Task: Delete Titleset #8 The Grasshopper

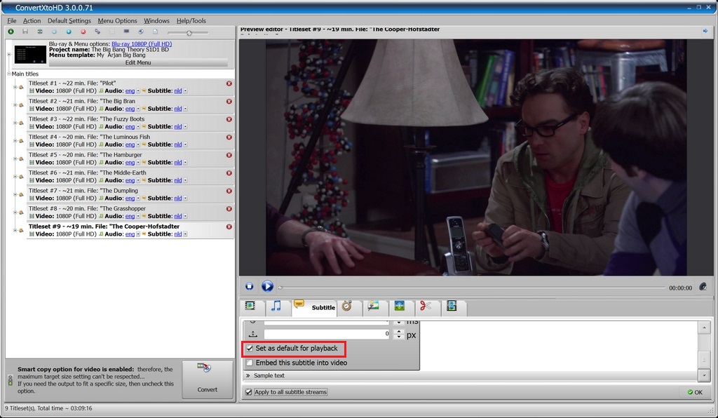Action: click(x=229, y=209)
